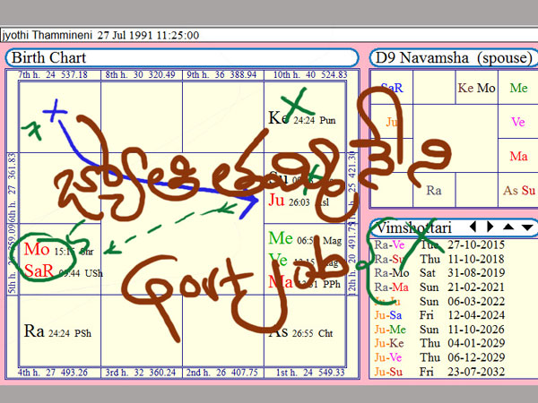Viewport: 538px width, 403px height.
Task: Click Ra planet in the Birth Chart
Action: point(35,332)
